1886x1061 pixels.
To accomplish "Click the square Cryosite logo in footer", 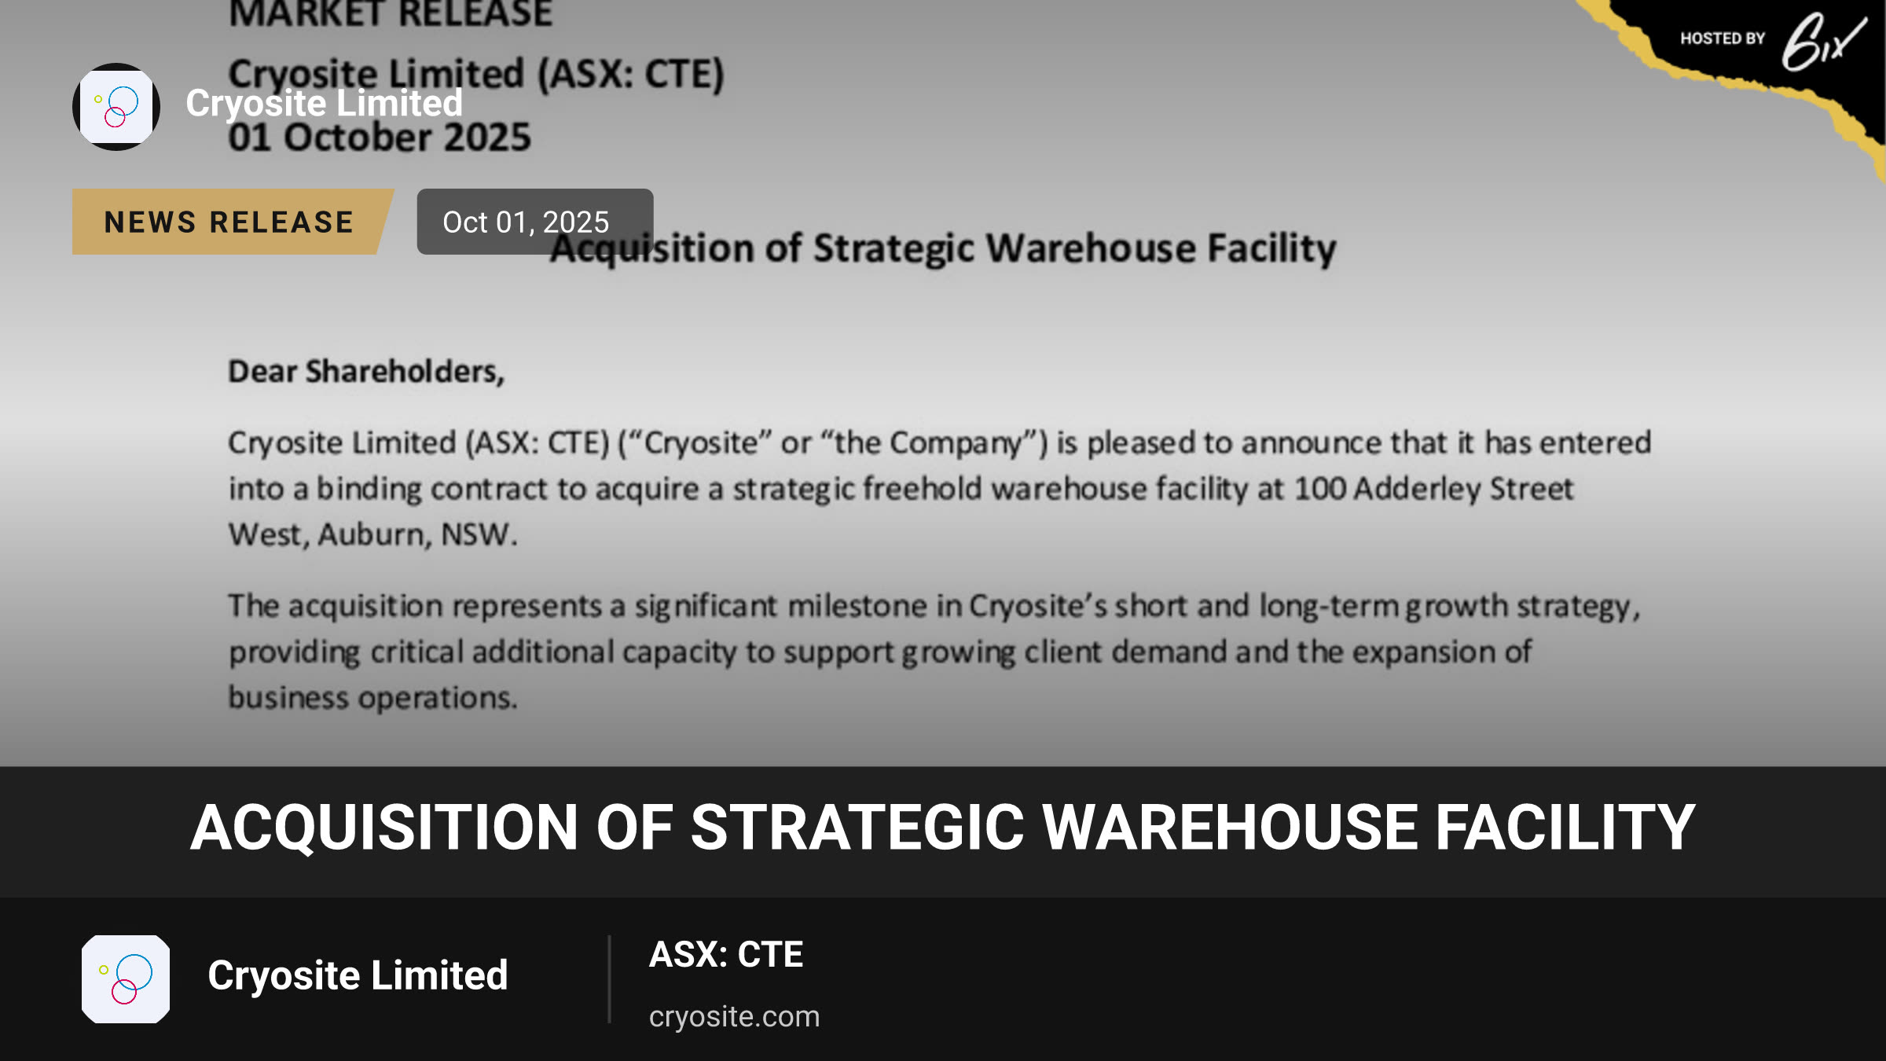I will point(126,979).
